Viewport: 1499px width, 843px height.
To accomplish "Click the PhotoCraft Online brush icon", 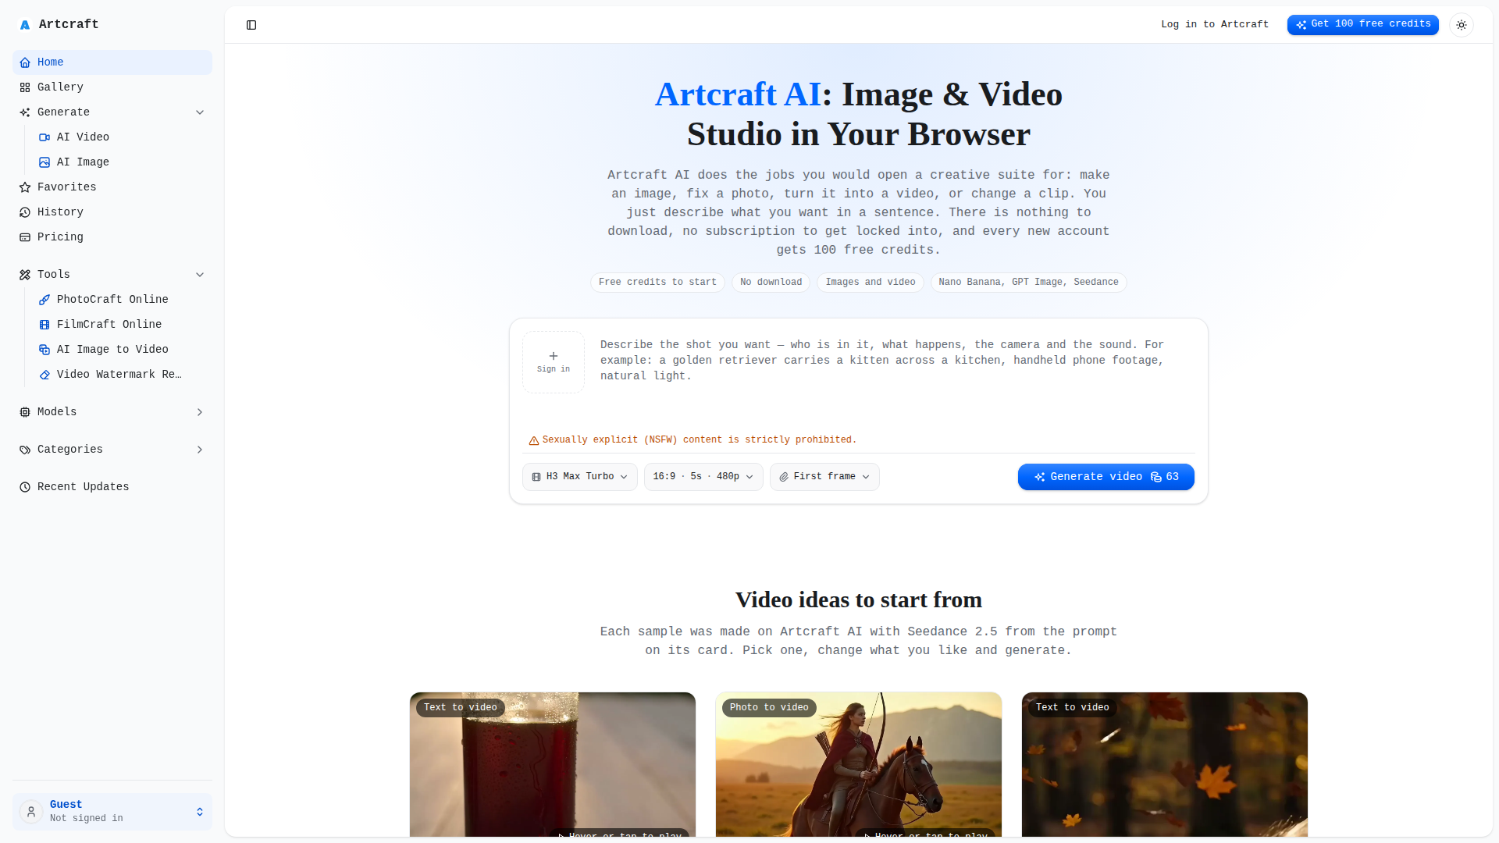I will point(45,300).
